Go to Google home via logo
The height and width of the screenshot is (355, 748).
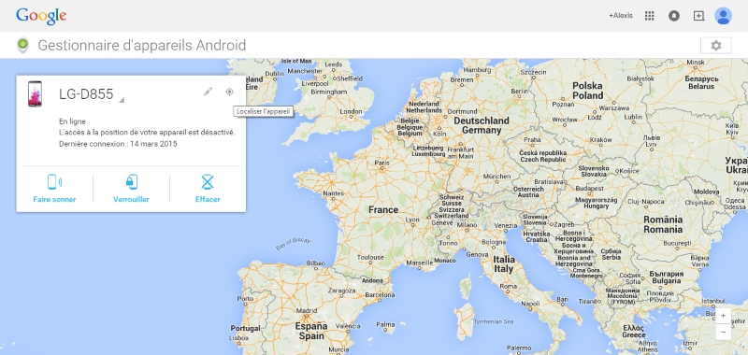coord(41,16)
